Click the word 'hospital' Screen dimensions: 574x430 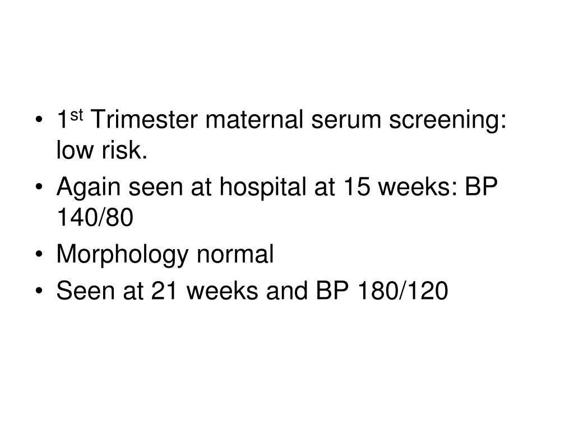[262, 189]
